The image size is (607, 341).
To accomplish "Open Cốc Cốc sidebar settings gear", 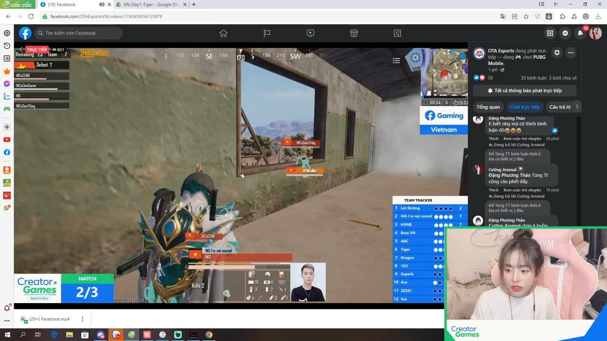I will point(7,33).
